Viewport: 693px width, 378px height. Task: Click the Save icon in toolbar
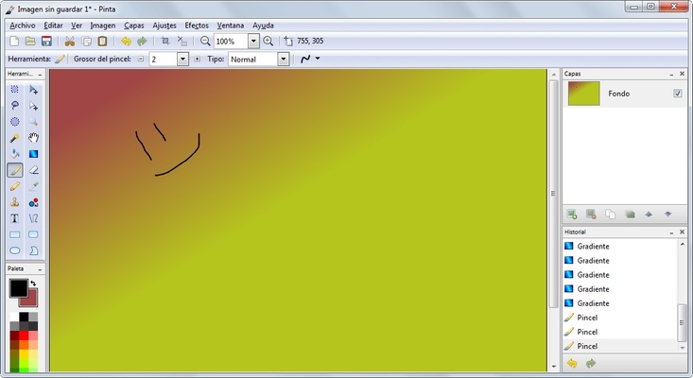click(46, 41)
